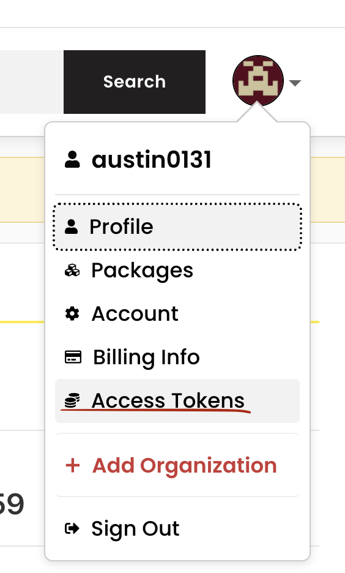
Task: Click the sign-out arrow icon
Action: pos(72,528)
